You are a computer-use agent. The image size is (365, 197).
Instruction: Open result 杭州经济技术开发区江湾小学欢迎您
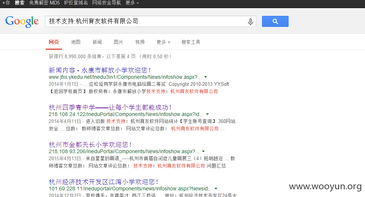(104, 182)
